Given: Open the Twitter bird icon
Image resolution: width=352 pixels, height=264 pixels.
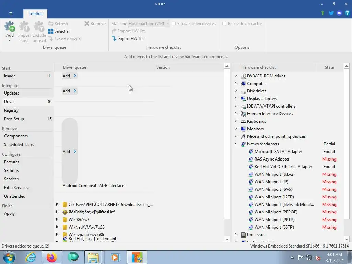Looking at the screenshot, I should coord(331,13).
